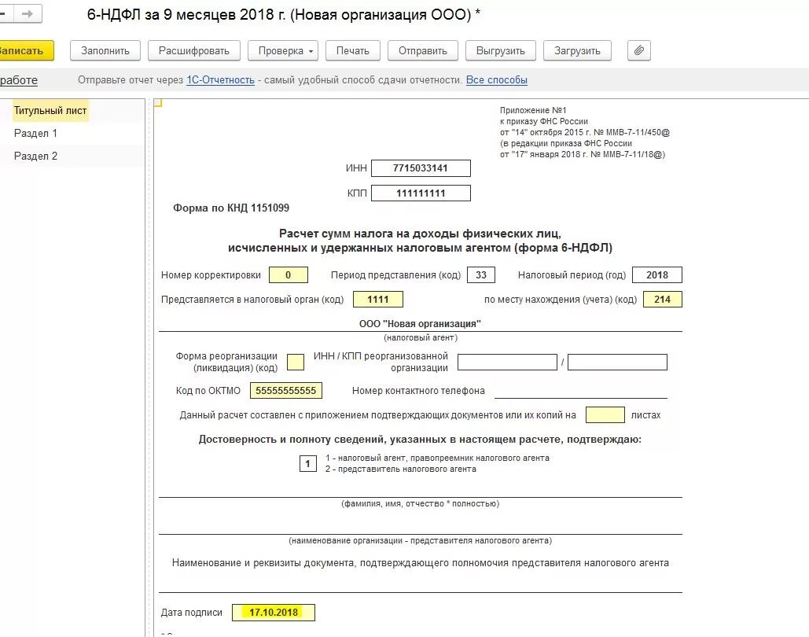Click the Код по ОКТМО field
Screen dimensions: 809x637
click(x=286, y=390)
